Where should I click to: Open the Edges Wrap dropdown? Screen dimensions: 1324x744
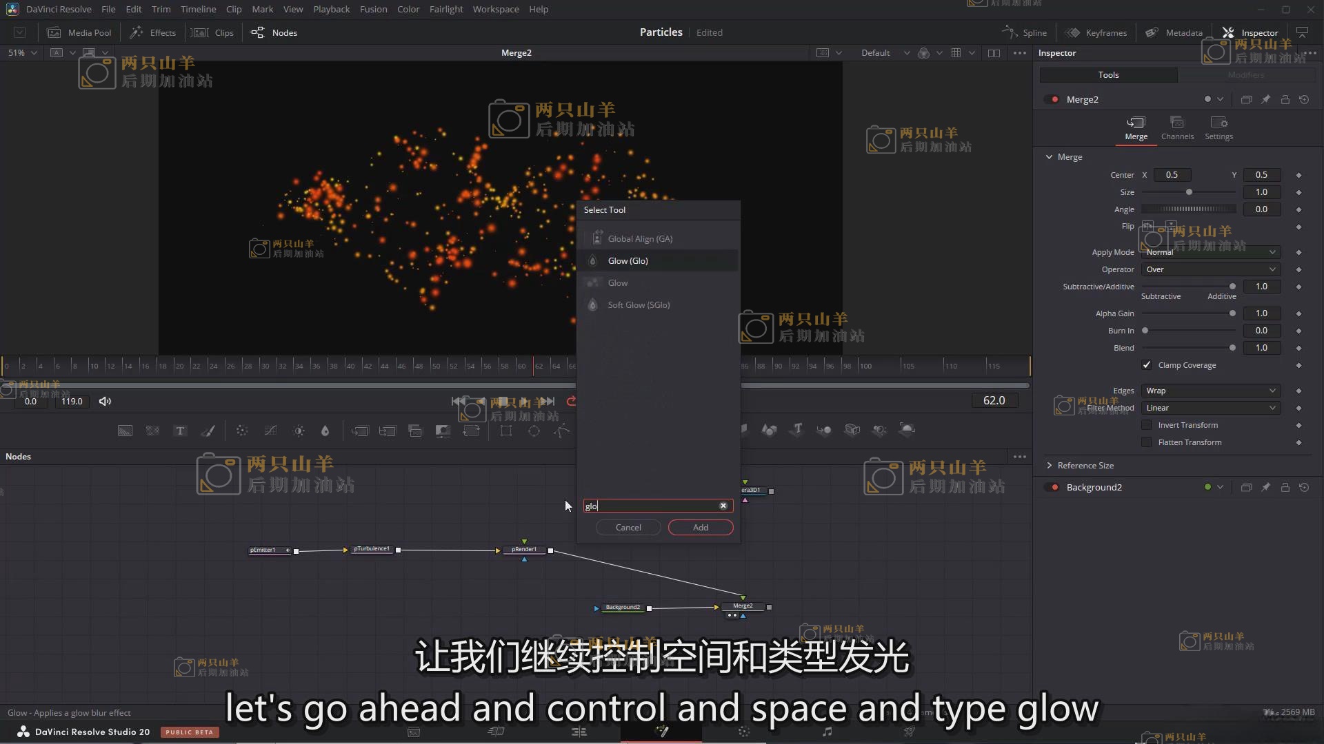pyautogui.click(x=1210, y=391)
